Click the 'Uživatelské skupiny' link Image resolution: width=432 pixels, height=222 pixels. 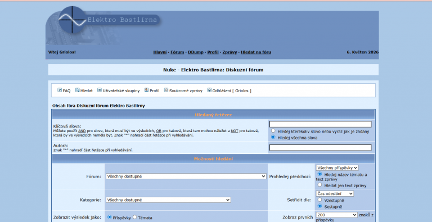tap(121, 90)
